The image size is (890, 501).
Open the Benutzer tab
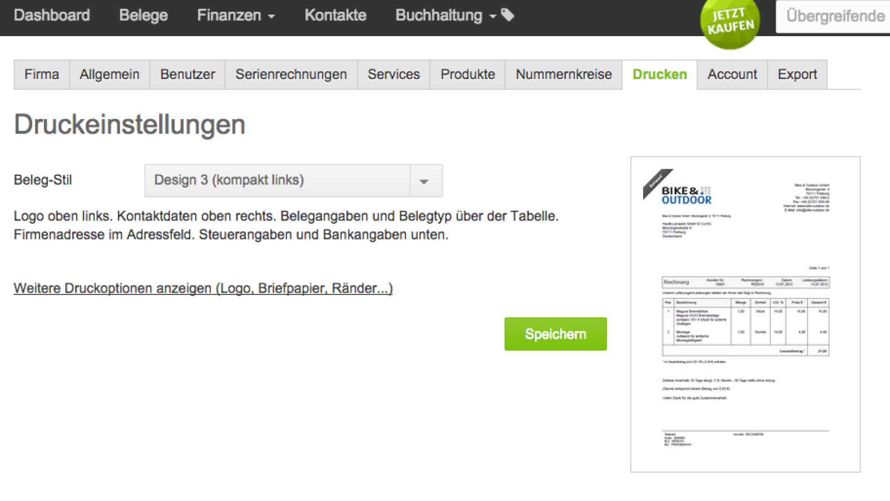(187, 74)
